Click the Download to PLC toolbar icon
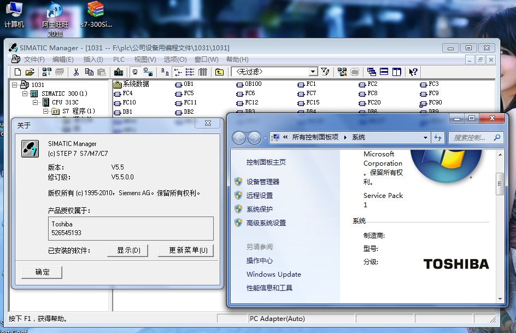516x333 pixels. pos(118,72)
